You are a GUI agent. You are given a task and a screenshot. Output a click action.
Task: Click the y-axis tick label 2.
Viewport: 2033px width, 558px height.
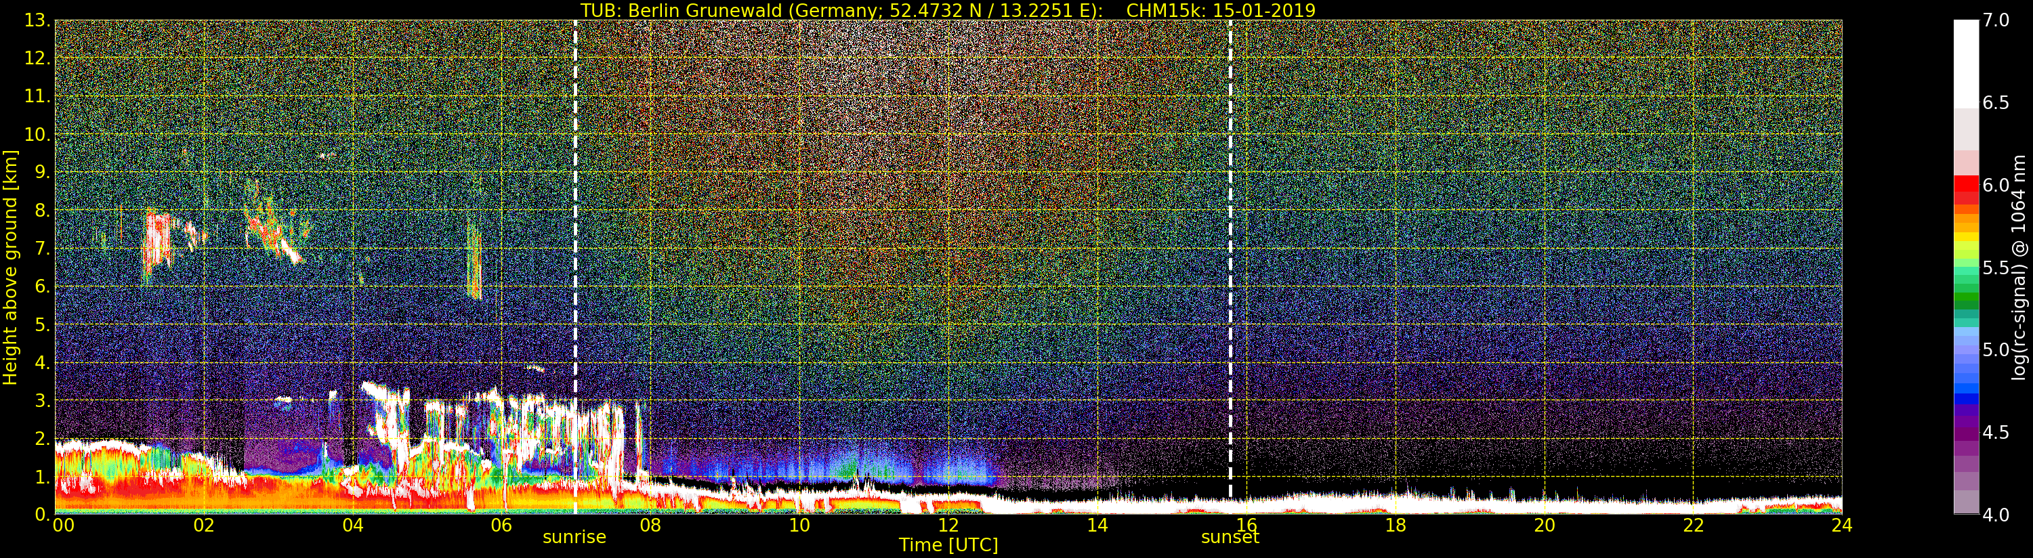tap(43, 438)
